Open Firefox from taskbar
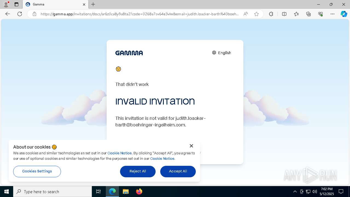The width and height of the screenshot is (350, 197). click(139, 192)
